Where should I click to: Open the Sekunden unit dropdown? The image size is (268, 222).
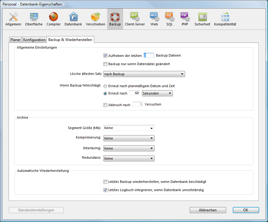157,93
